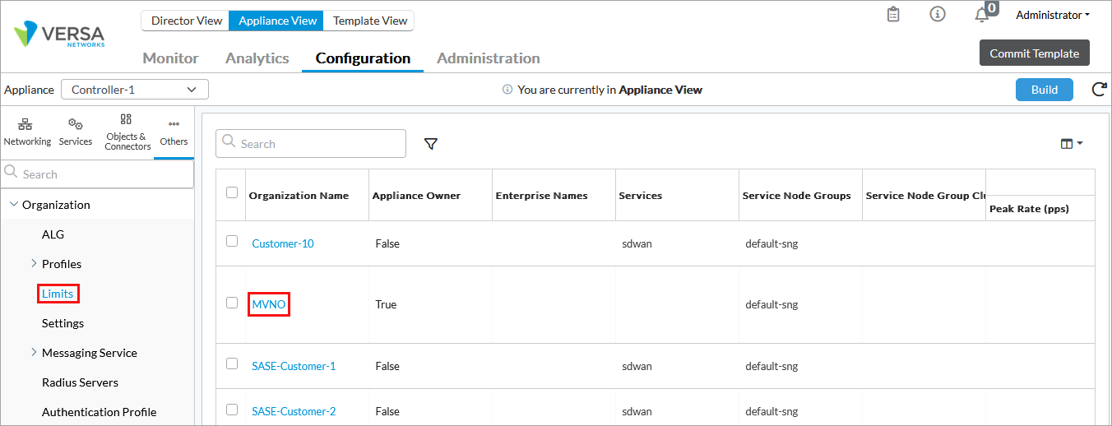Tick the checkbox for Customer-10 row

(x=232, y=242)
